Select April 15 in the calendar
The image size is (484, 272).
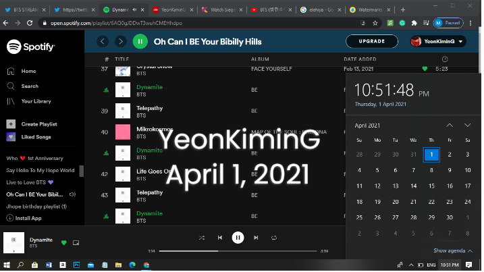pyautogui.click(x=433, y=186)
